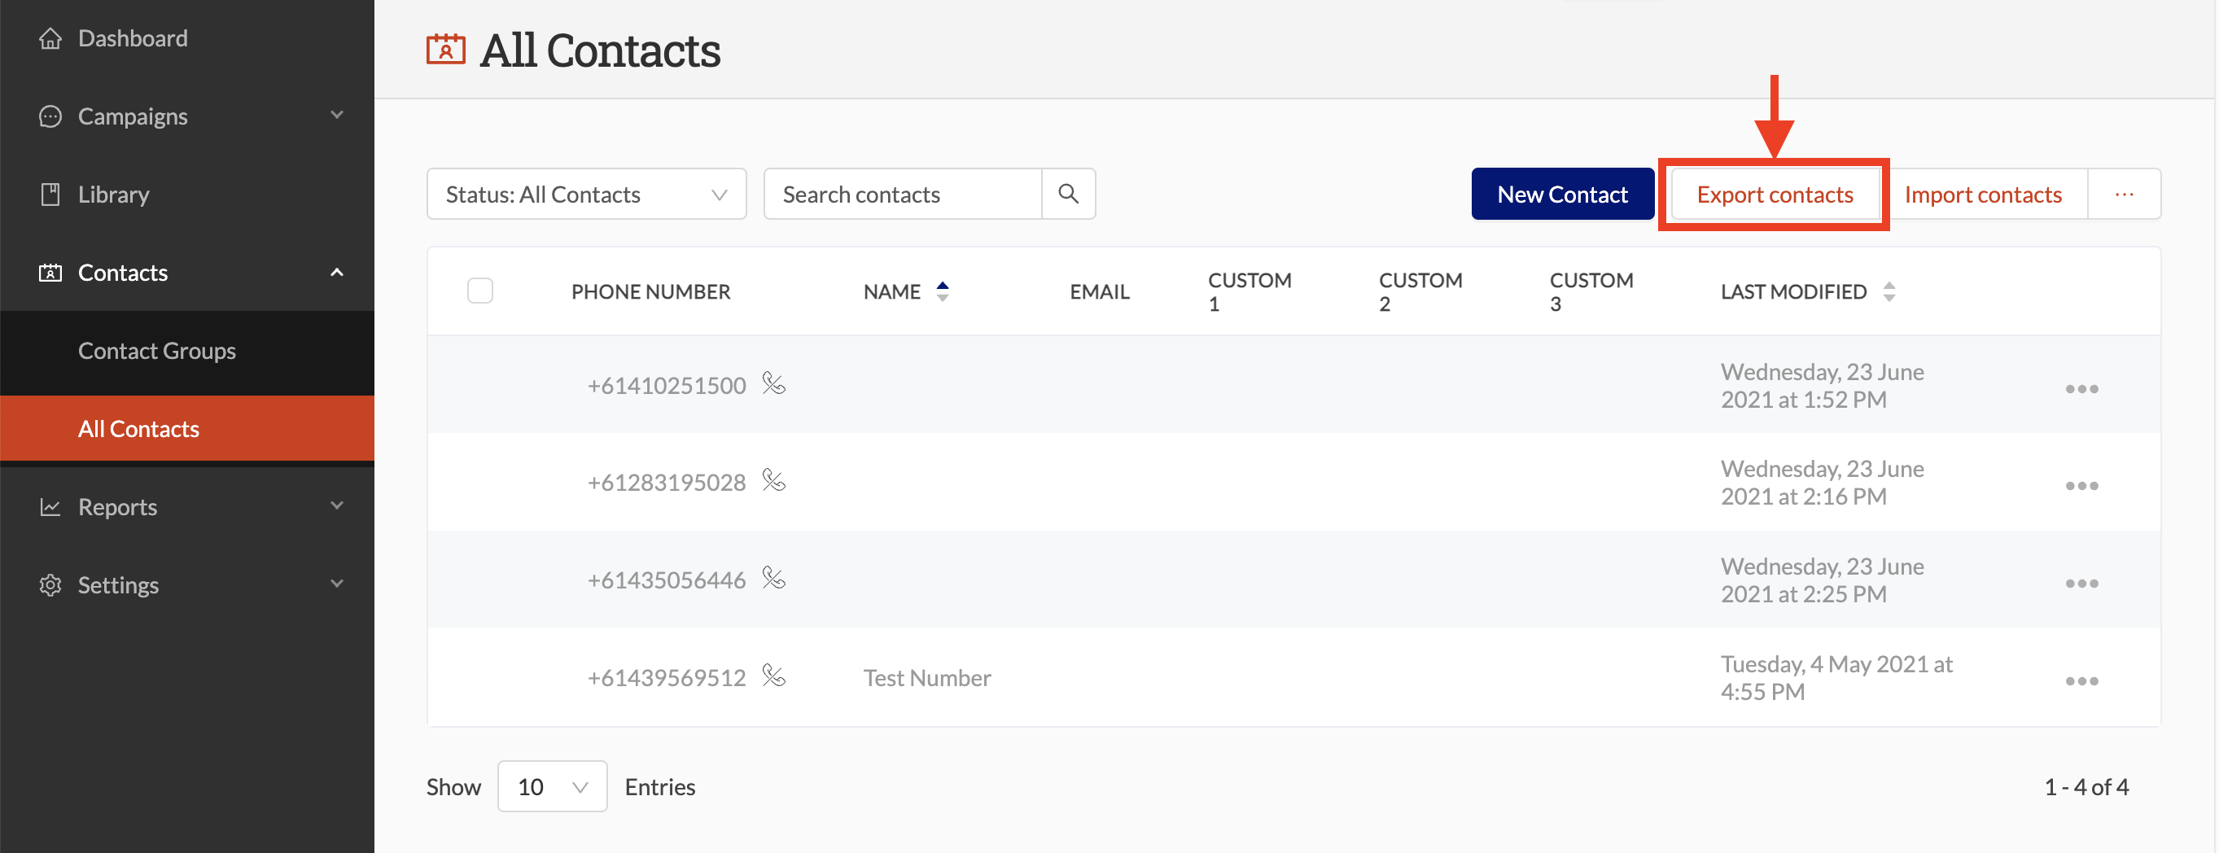Click the Campaigns chat bubble icon

pos(50,116)
